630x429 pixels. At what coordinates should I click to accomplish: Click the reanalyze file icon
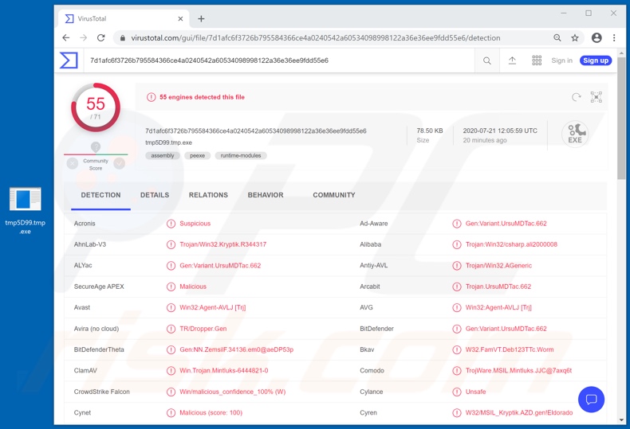click(x=576, y=97)
